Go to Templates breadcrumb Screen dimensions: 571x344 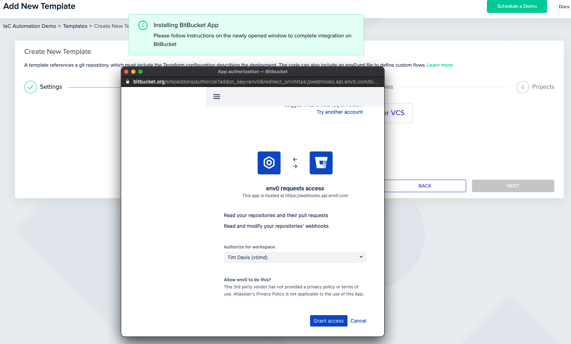pos(75,26)
